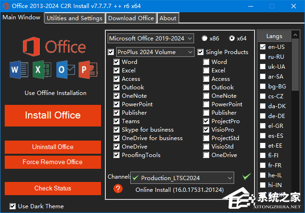The height and width of the screenshot is (213, 305).
Task: Uncheck Access in the ProPlus suite list
Action: pyautogui.click(x=117, y=79)
